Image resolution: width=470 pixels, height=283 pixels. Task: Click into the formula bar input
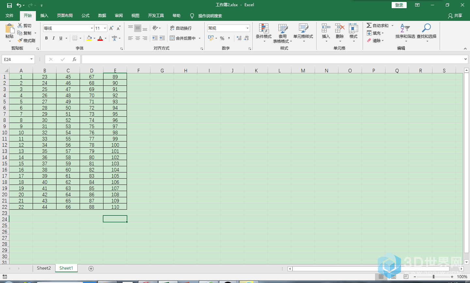[272, 59]
